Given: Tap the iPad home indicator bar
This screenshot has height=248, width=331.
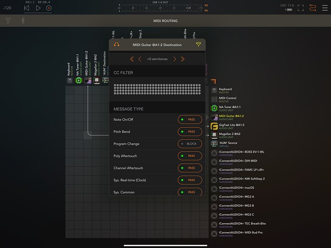Looking at the screenshot, I should pyautogui.click(x=165, y=246).
